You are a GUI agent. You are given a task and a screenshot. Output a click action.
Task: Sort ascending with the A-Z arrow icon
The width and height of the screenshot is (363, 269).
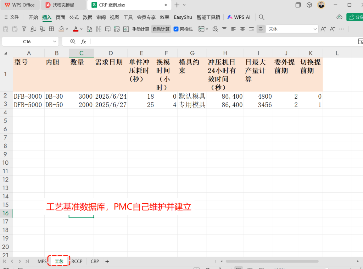33,29
